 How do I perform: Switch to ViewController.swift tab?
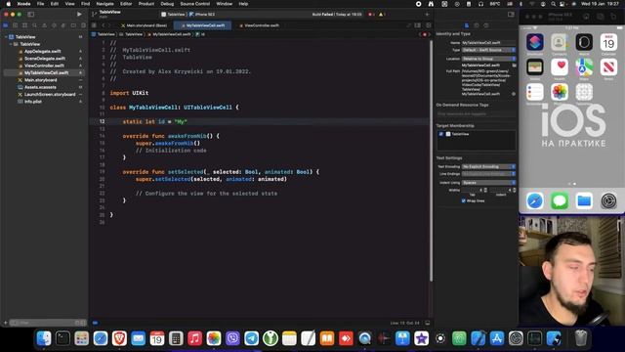coord(260,25)
